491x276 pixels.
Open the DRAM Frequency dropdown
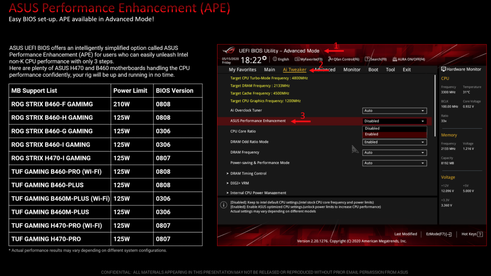pyautogui.click(x=395, y=153)
